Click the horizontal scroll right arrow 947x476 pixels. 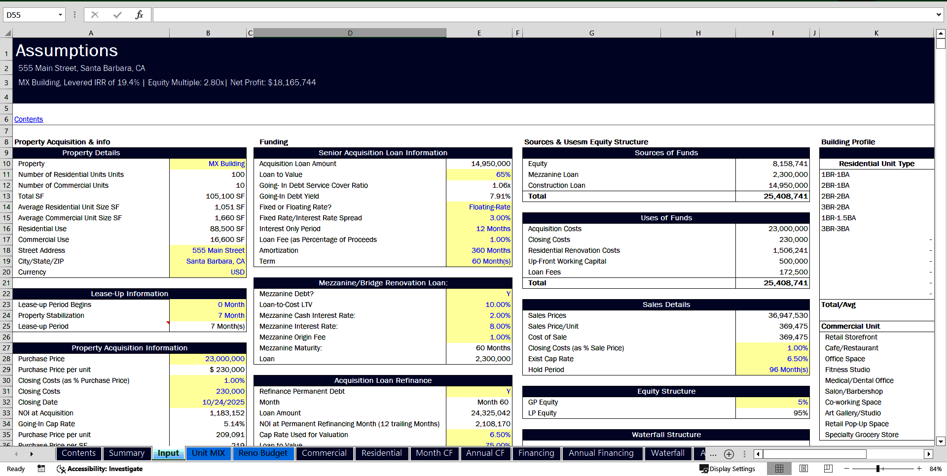[x=929, y=454]
